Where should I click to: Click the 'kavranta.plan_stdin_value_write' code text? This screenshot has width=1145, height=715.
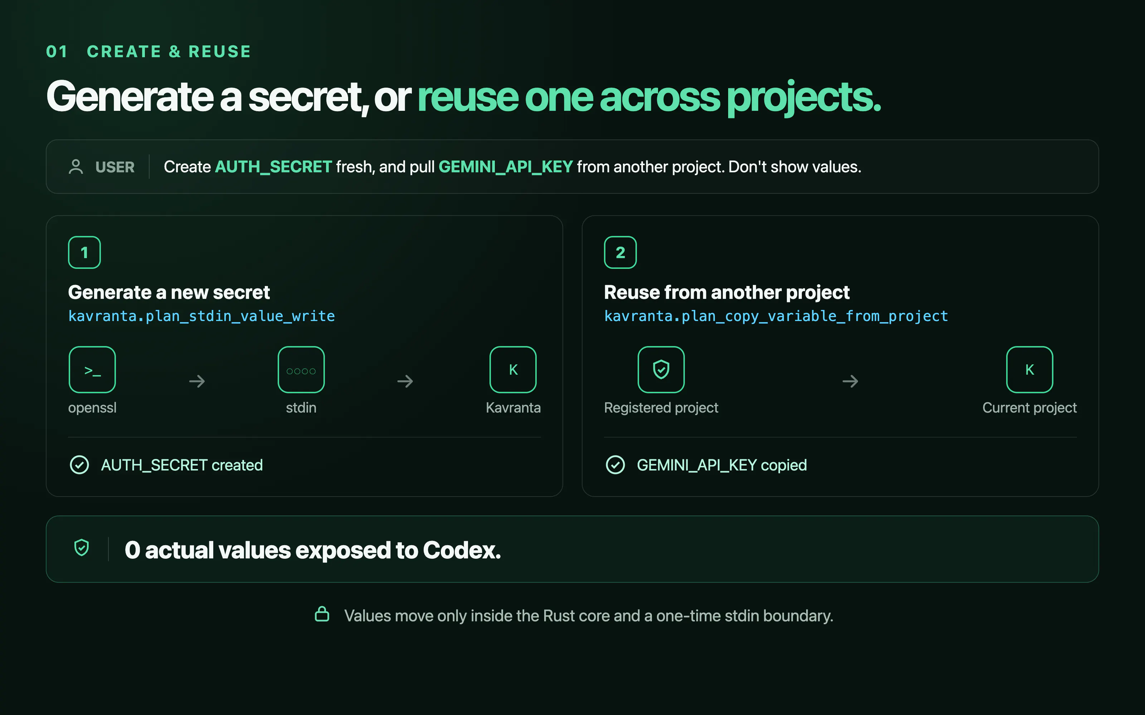click(201, 316)
